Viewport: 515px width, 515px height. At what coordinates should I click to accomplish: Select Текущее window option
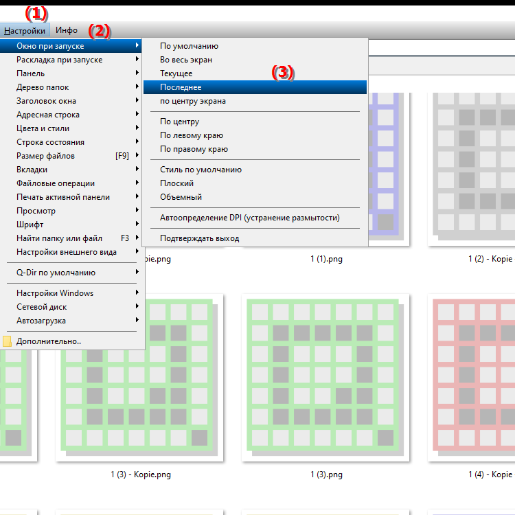(255, 73)
